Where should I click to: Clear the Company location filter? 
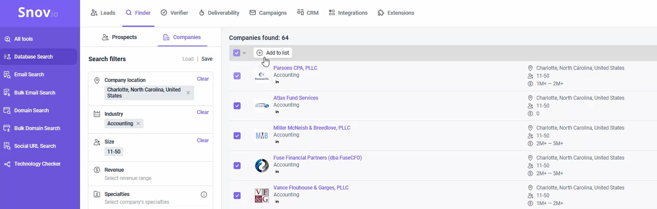tap(203, 79)
